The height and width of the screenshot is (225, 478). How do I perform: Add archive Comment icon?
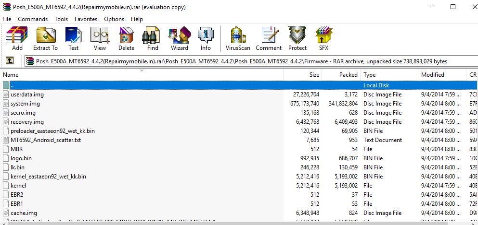pyautogui.click(x=269, y=38)
